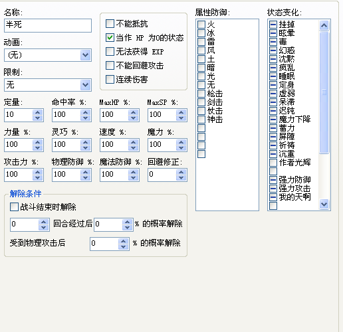Check 战斗结束时解除 option
343x332 pixels.
point(14,207)
